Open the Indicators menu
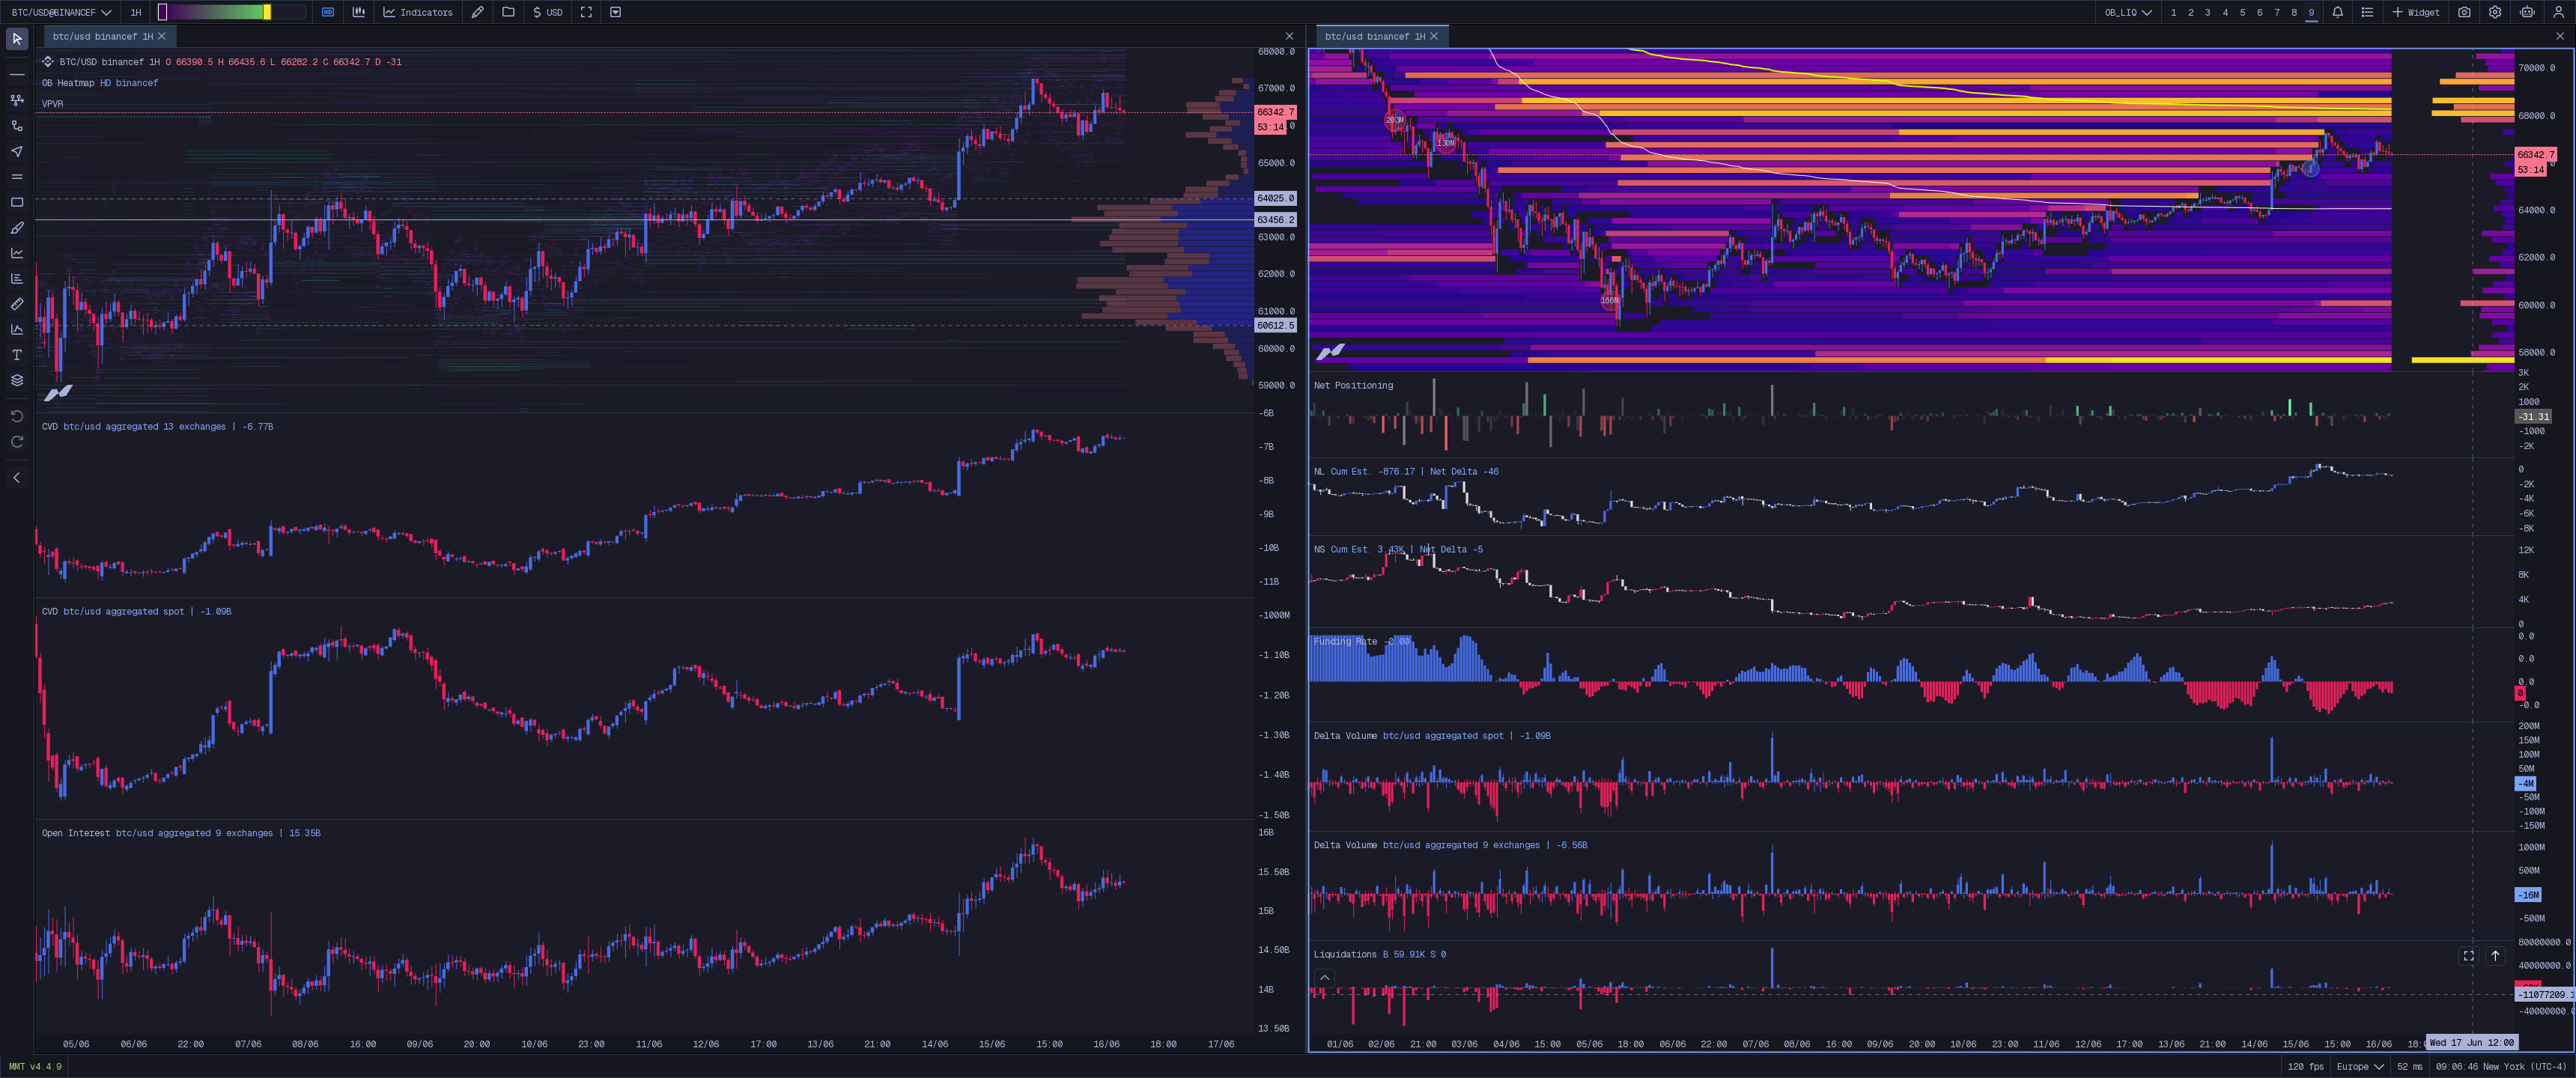Viewport: 2576px width, 1078px height. coord(418,12)
